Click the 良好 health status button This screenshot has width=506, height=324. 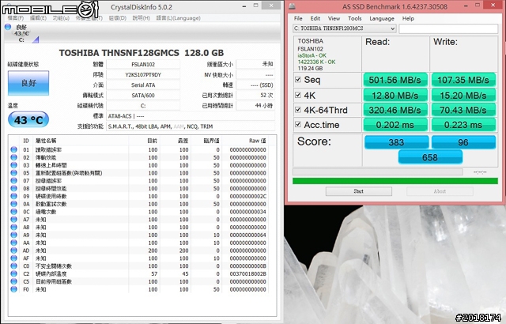click(x=28, y=83)
